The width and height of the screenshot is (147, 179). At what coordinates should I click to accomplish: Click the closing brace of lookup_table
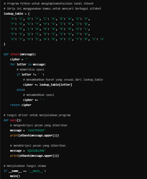[x=5, y=44]
